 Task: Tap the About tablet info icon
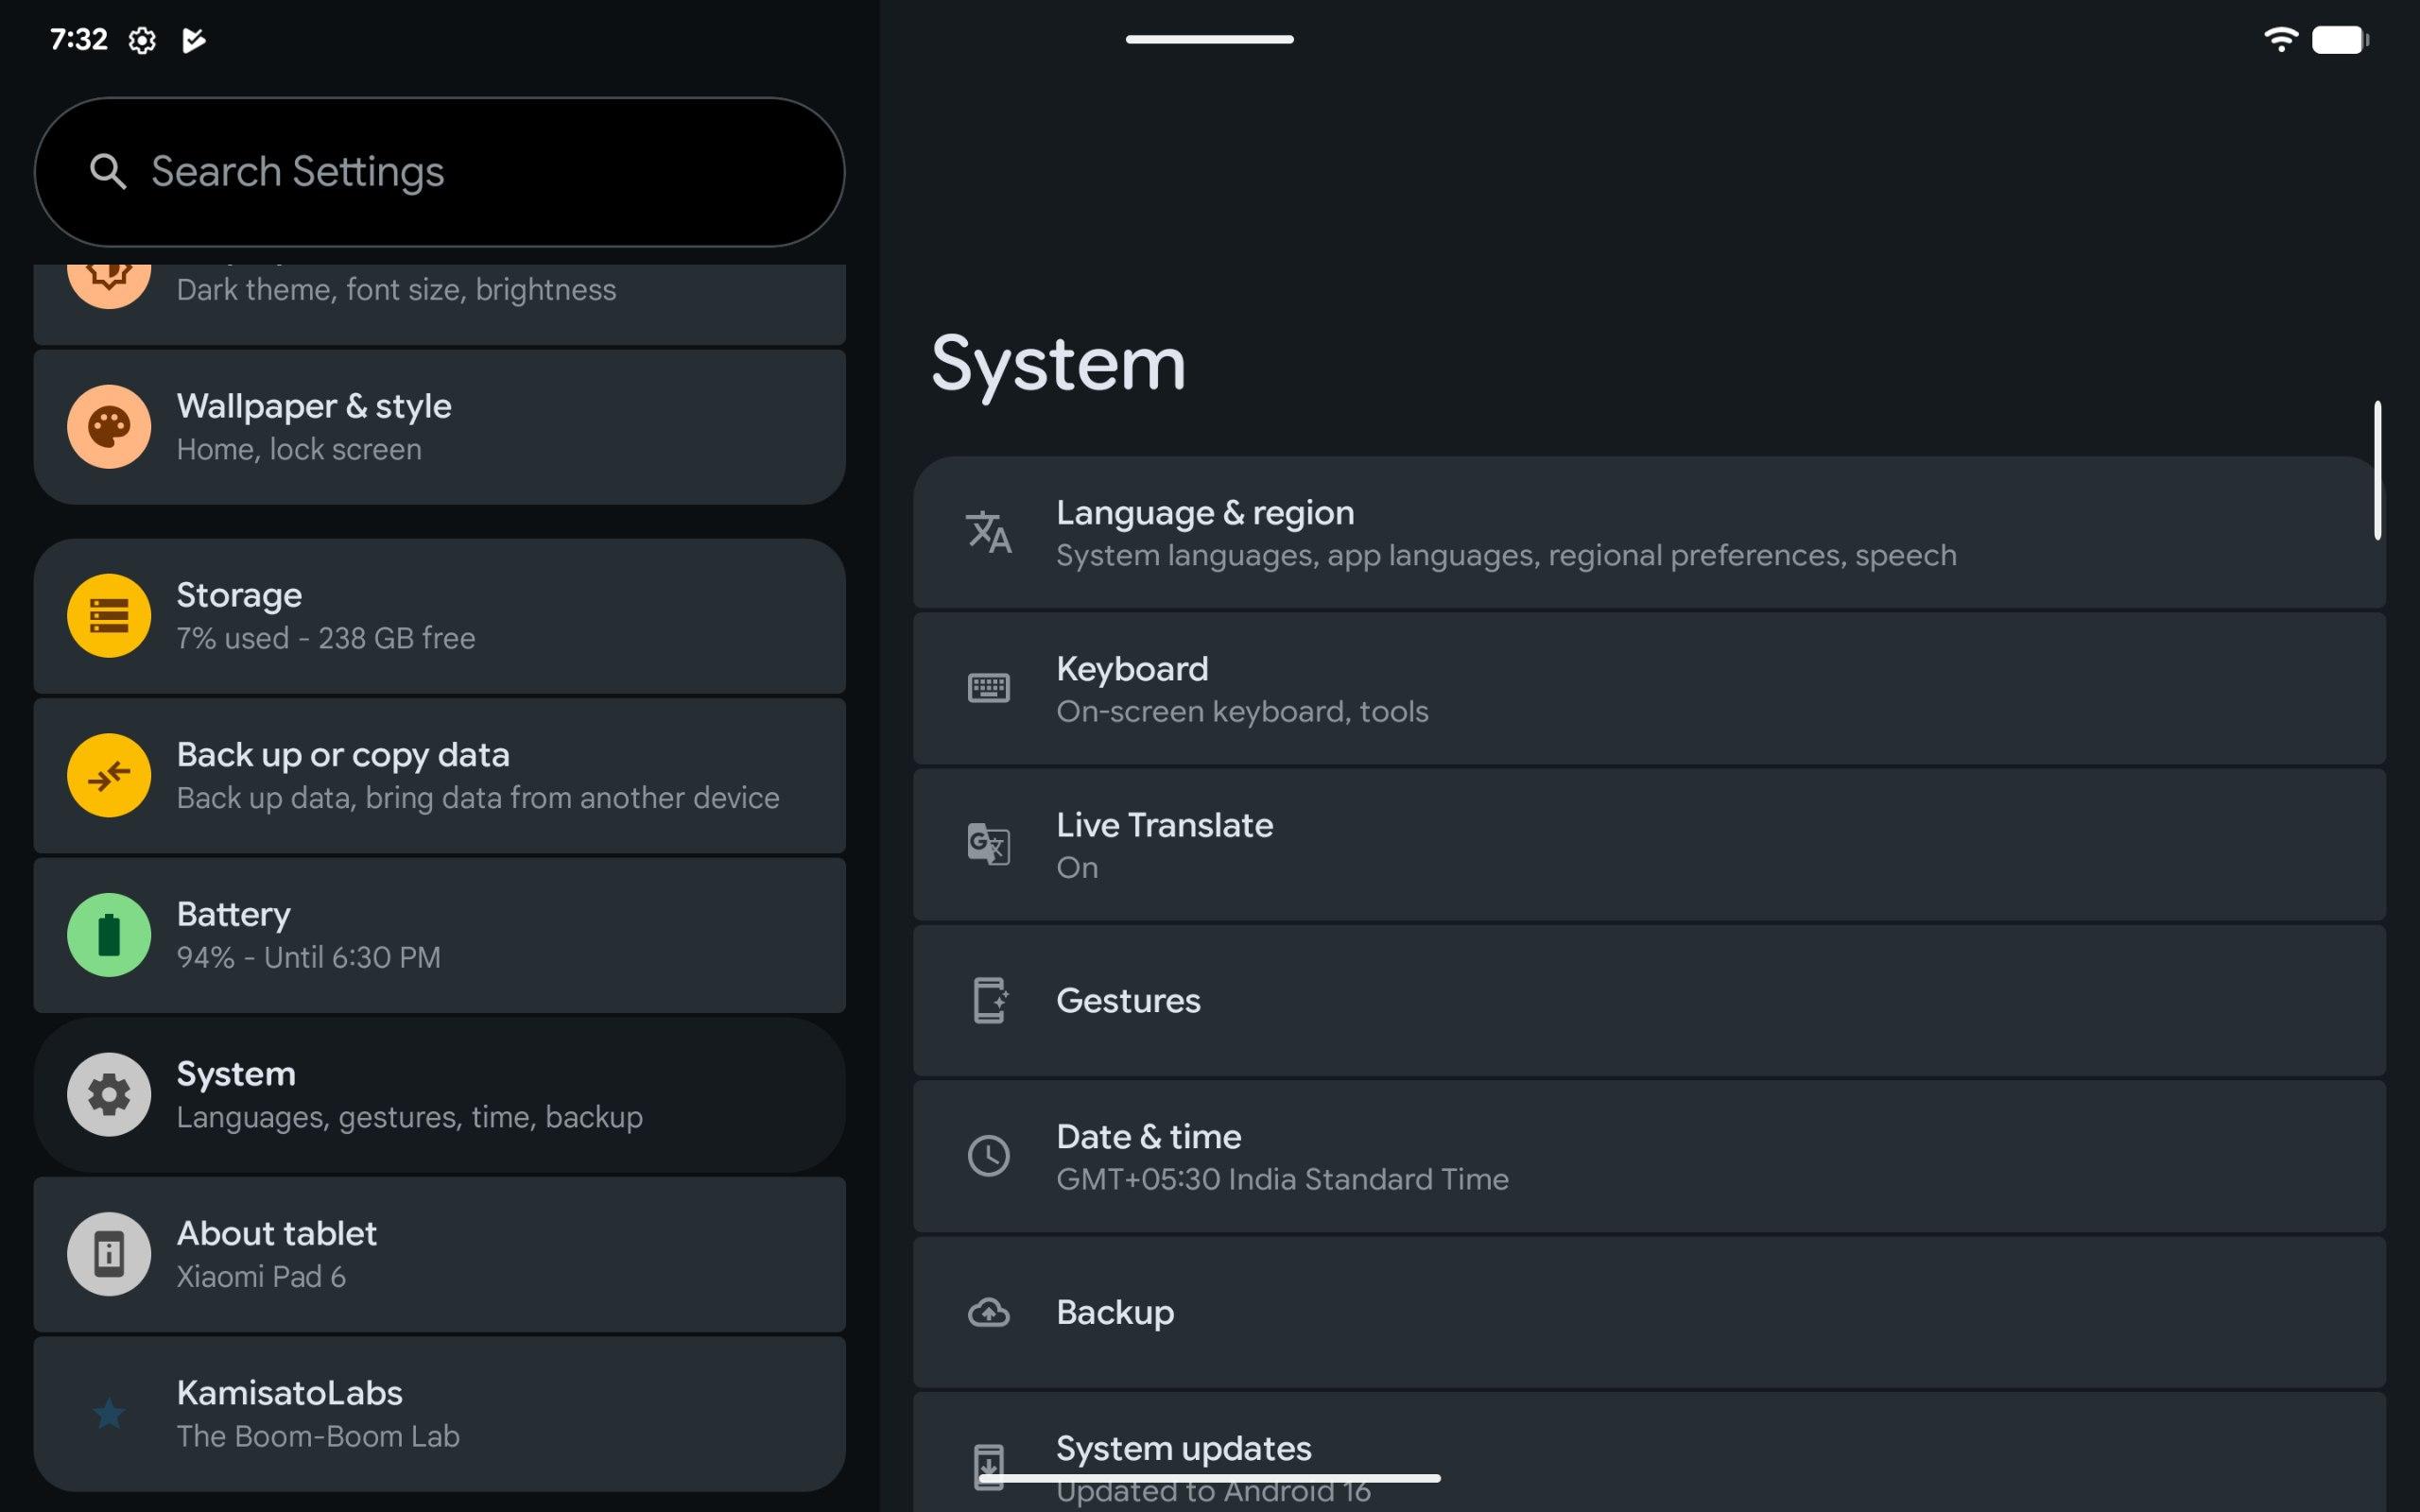109,1254
